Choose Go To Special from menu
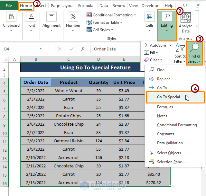Image resolution: width=206 pixels, height=196 pixels. click(x=170, y=97)
